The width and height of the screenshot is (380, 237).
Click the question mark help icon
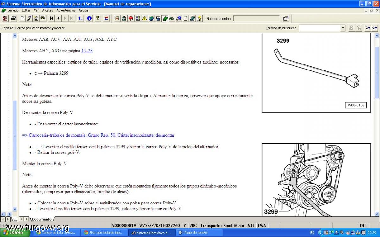[98, 18]
